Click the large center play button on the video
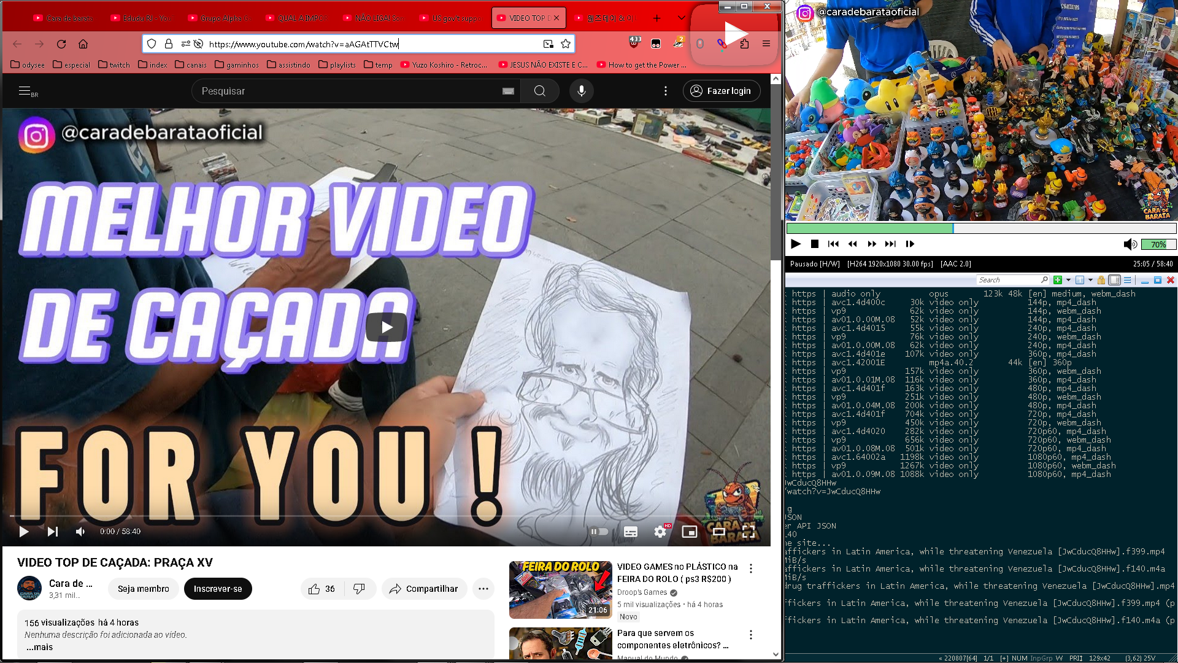Viewport: 1178px width, 663px height. [x=387, y=327]
